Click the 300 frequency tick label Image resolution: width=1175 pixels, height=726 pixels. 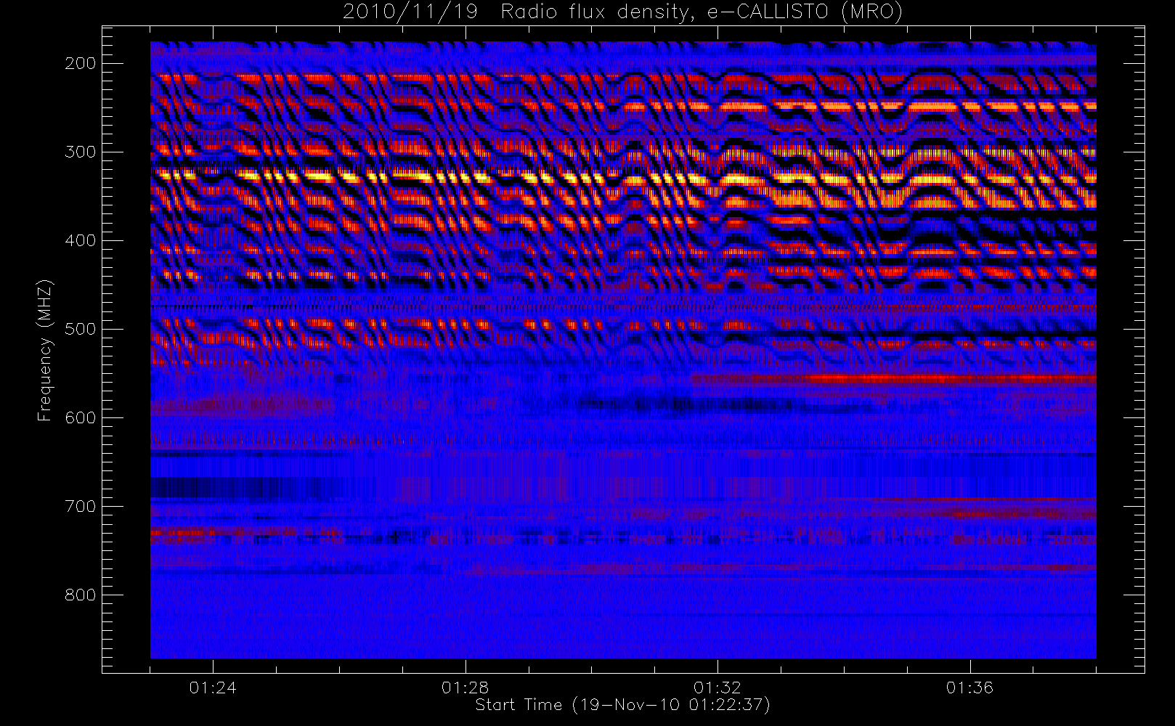point(81,152)
